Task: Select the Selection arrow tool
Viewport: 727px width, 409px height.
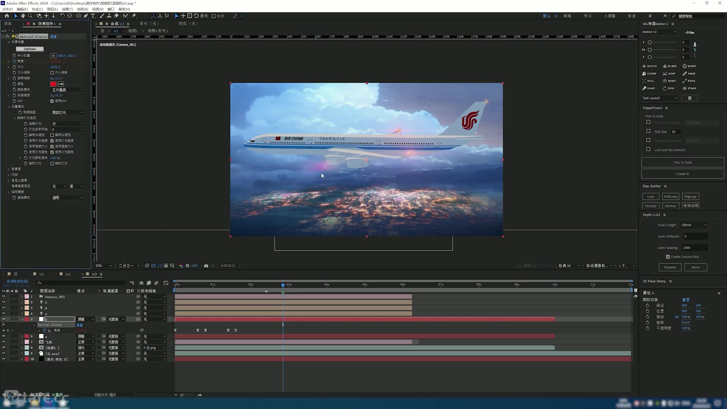Action: (x=16, y=16)
